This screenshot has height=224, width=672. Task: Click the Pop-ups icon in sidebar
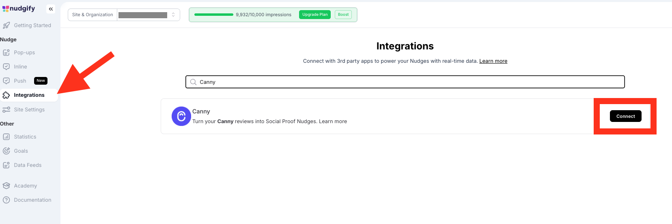[x=6, y=53]
